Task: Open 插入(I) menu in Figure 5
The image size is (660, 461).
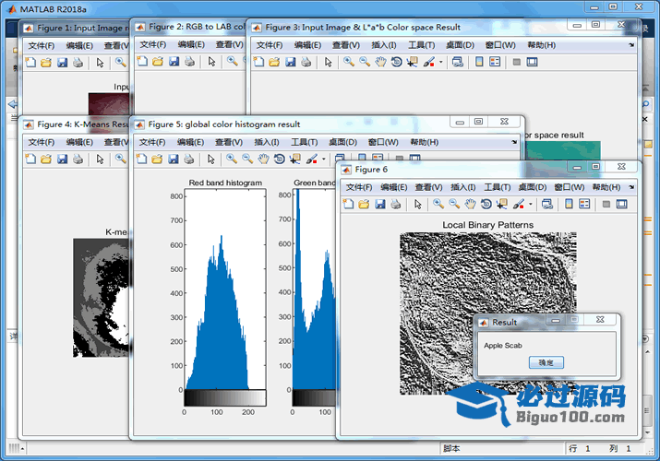Action: 266,142
